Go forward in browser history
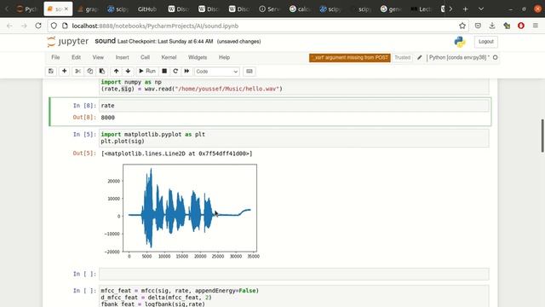545x307 pixels. (24, 26)
